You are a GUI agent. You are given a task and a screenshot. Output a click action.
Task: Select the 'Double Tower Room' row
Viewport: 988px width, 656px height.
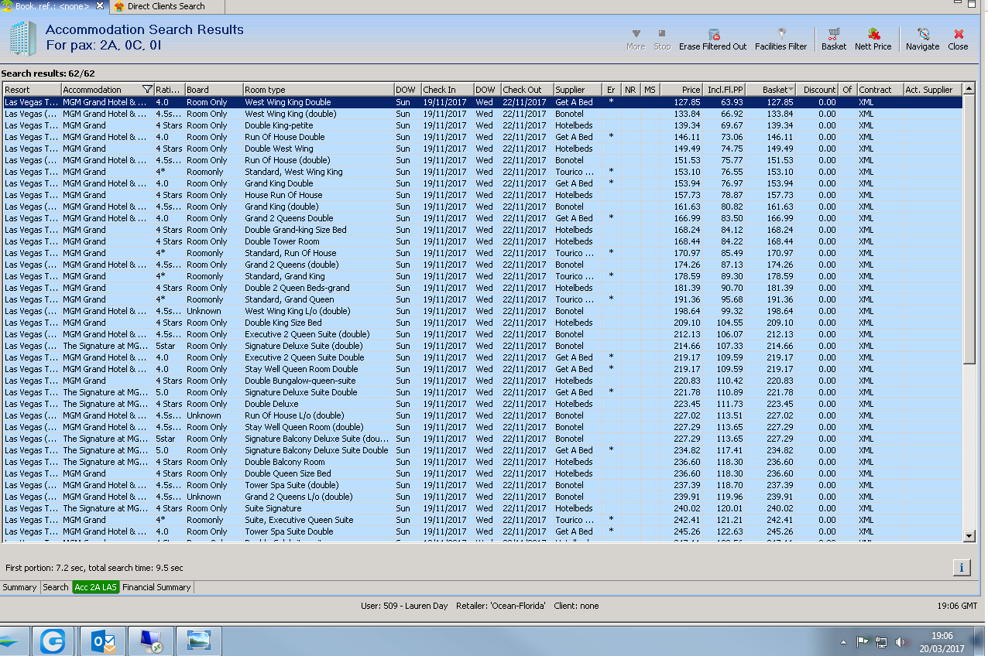click(482, 241)
